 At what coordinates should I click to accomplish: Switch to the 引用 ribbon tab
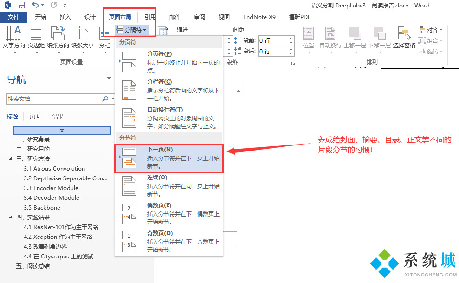(150, 17)
